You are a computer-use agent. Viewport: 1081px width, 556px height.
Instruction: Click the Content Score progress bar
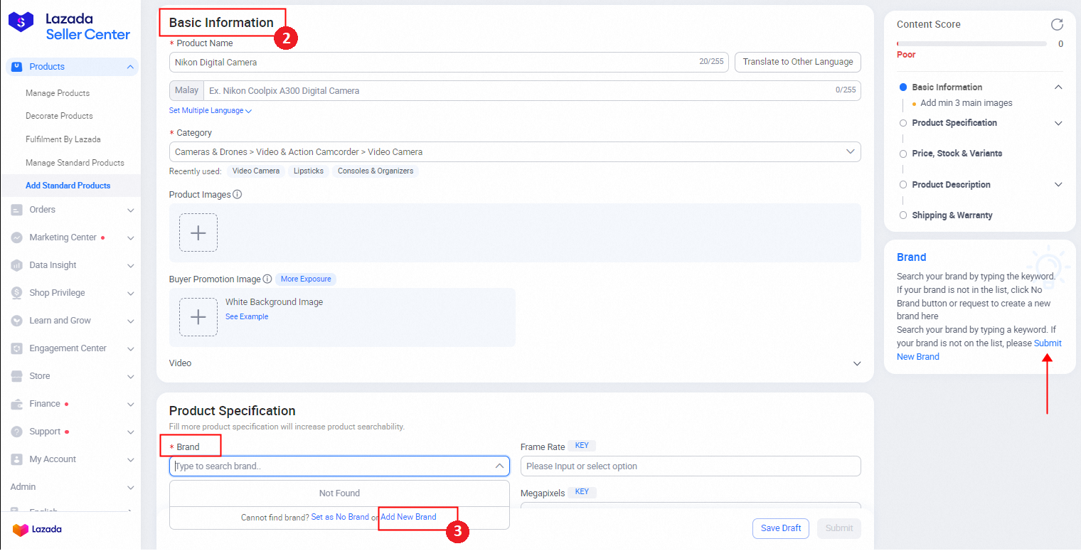(971, 44)
